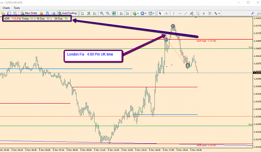Open the search magnifier icon

[253, 13]
